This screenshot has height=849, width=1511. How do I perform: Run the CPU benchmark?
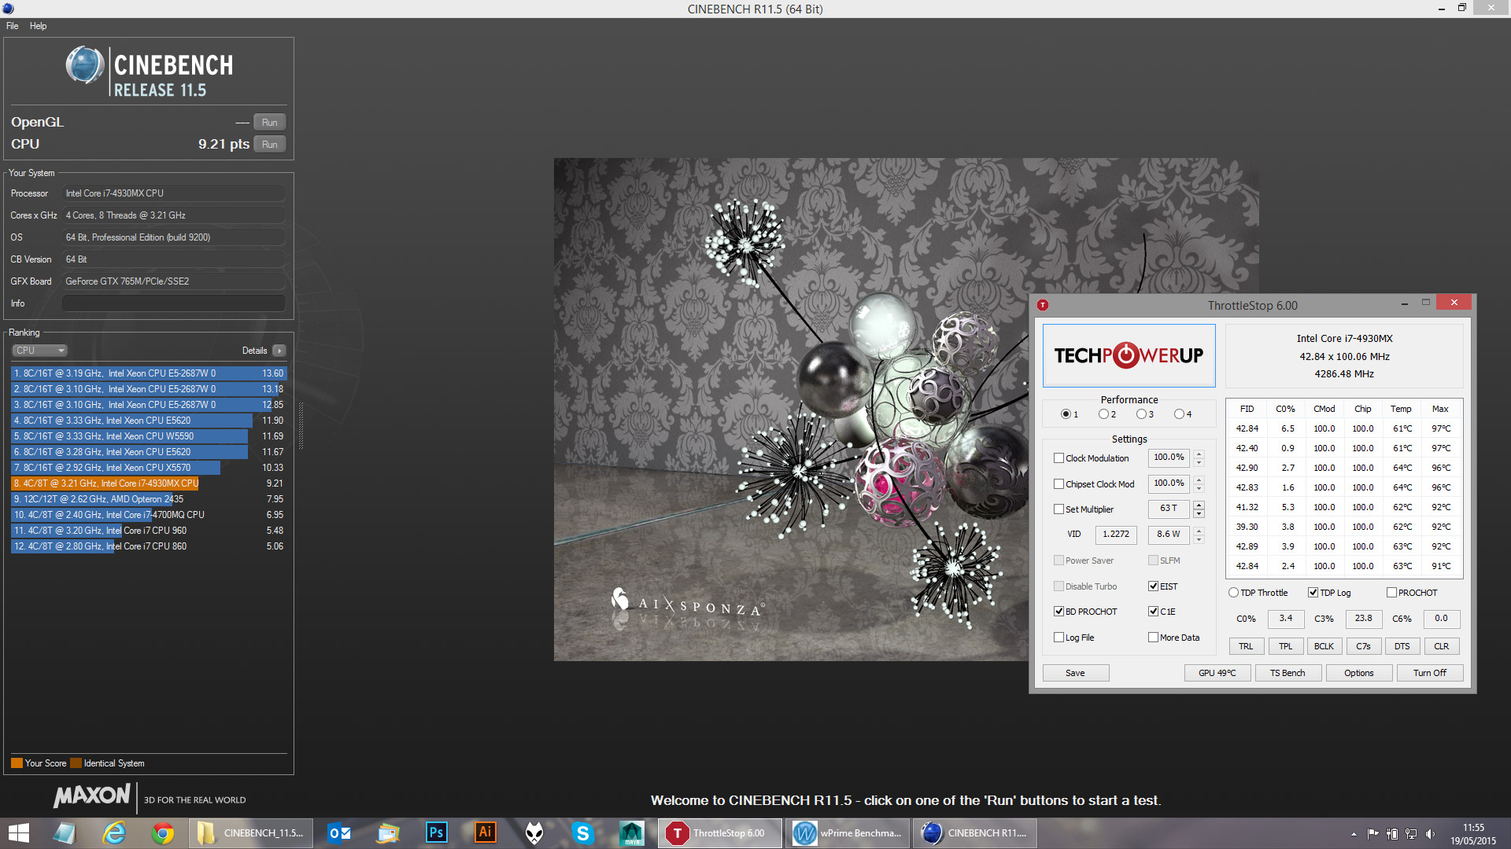[x=269, y=145]
